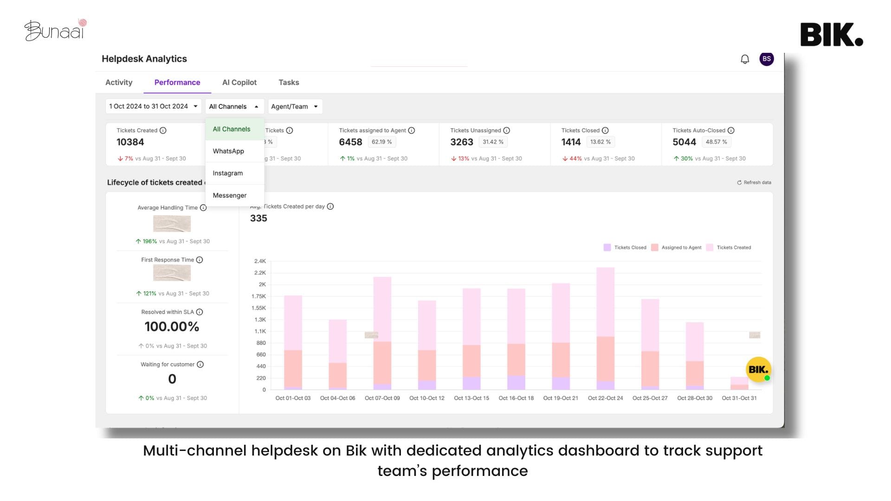Image resolution: width=891 pixels, height=501 pixels.
Task: Expand the Agent/Team dropdown
Action: (295, 106)
